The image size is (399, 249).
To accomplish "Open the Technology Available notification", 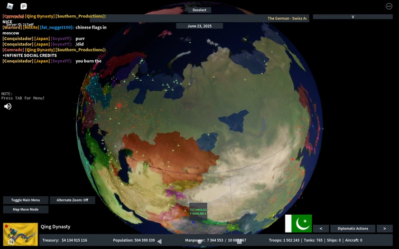I will [198, 212].
